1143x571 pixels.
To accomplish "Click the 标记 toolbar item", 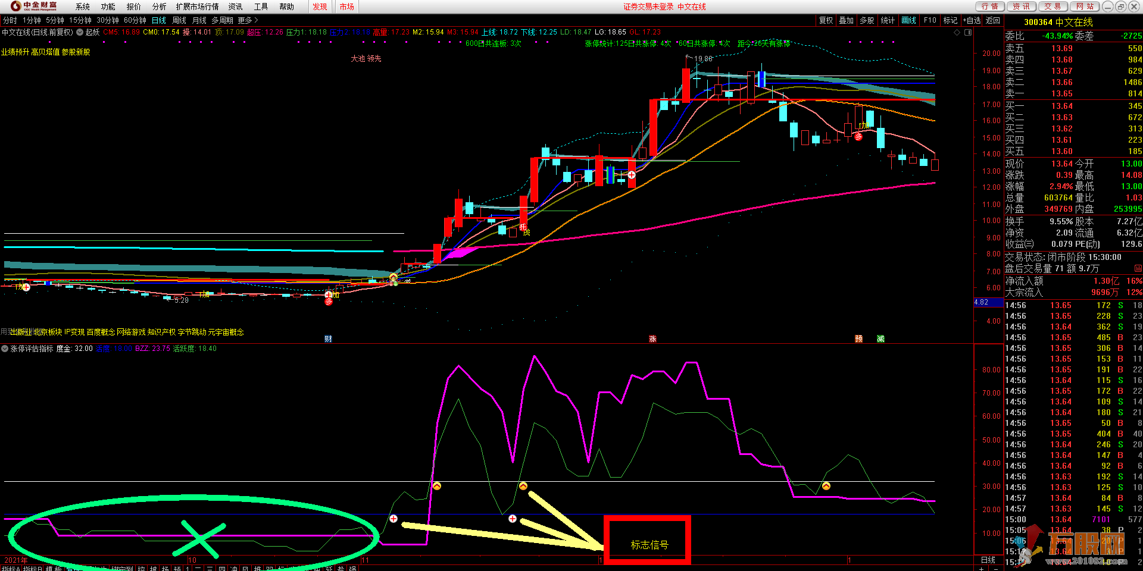I will [951, 20].
